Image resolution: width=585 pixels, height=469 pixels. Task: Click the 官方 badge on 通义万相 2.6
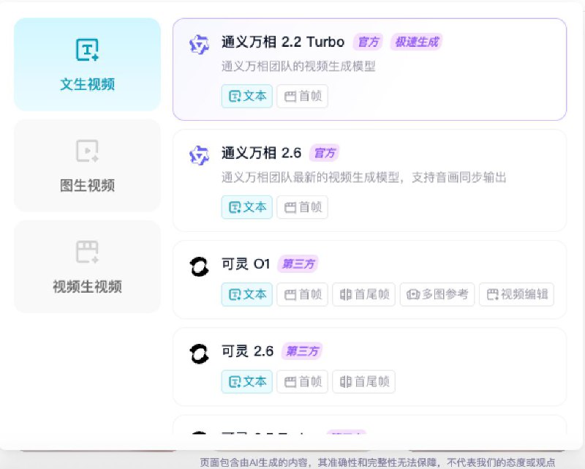[x=325, y=153]
